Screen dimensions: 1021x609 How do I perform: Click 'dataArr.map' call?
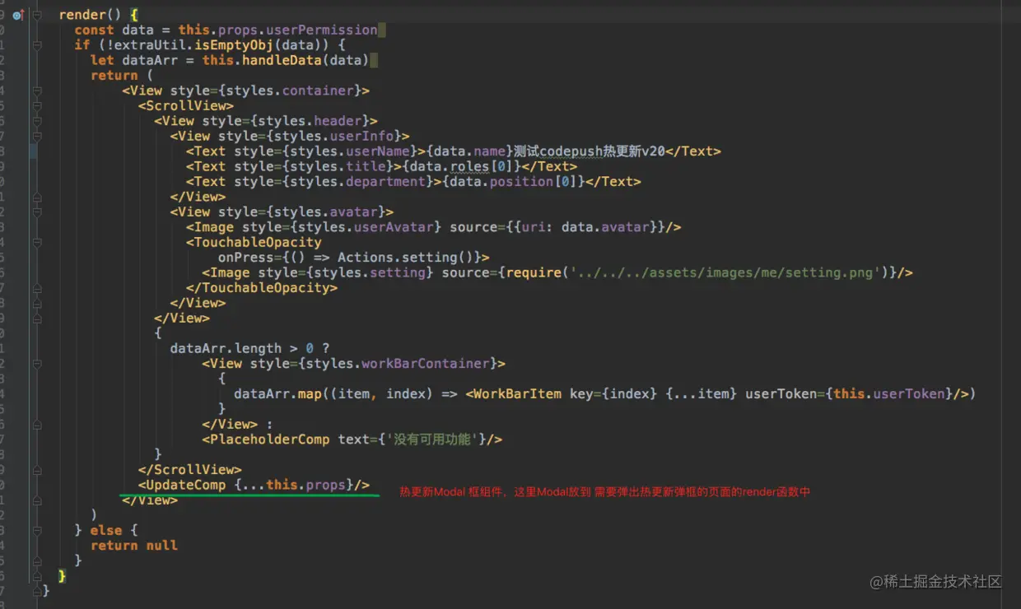click(x=277, y=393)
